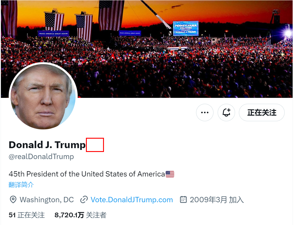Screen dimensions: 295x225
Task: Click the chain link icon beside website
Action: pos(84,200)
